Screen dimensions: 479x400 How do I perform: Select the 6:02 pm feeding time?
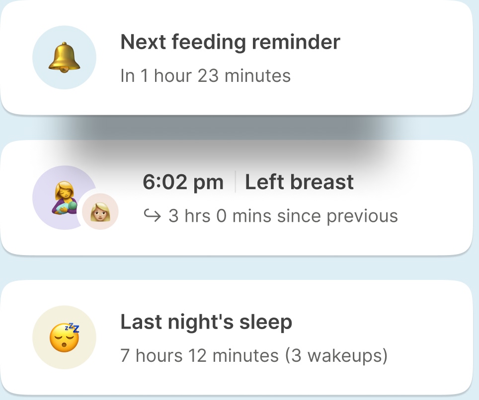point(183,183)
